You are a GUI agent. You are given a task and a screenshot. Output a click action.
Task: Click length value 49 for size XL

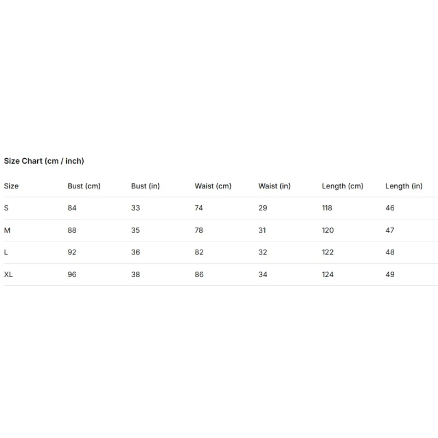390,274
